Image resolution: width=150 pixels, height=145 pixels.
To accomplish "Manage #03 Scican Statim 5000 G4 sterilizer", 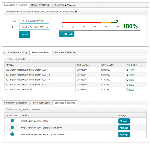I will [x=124, y=134].
